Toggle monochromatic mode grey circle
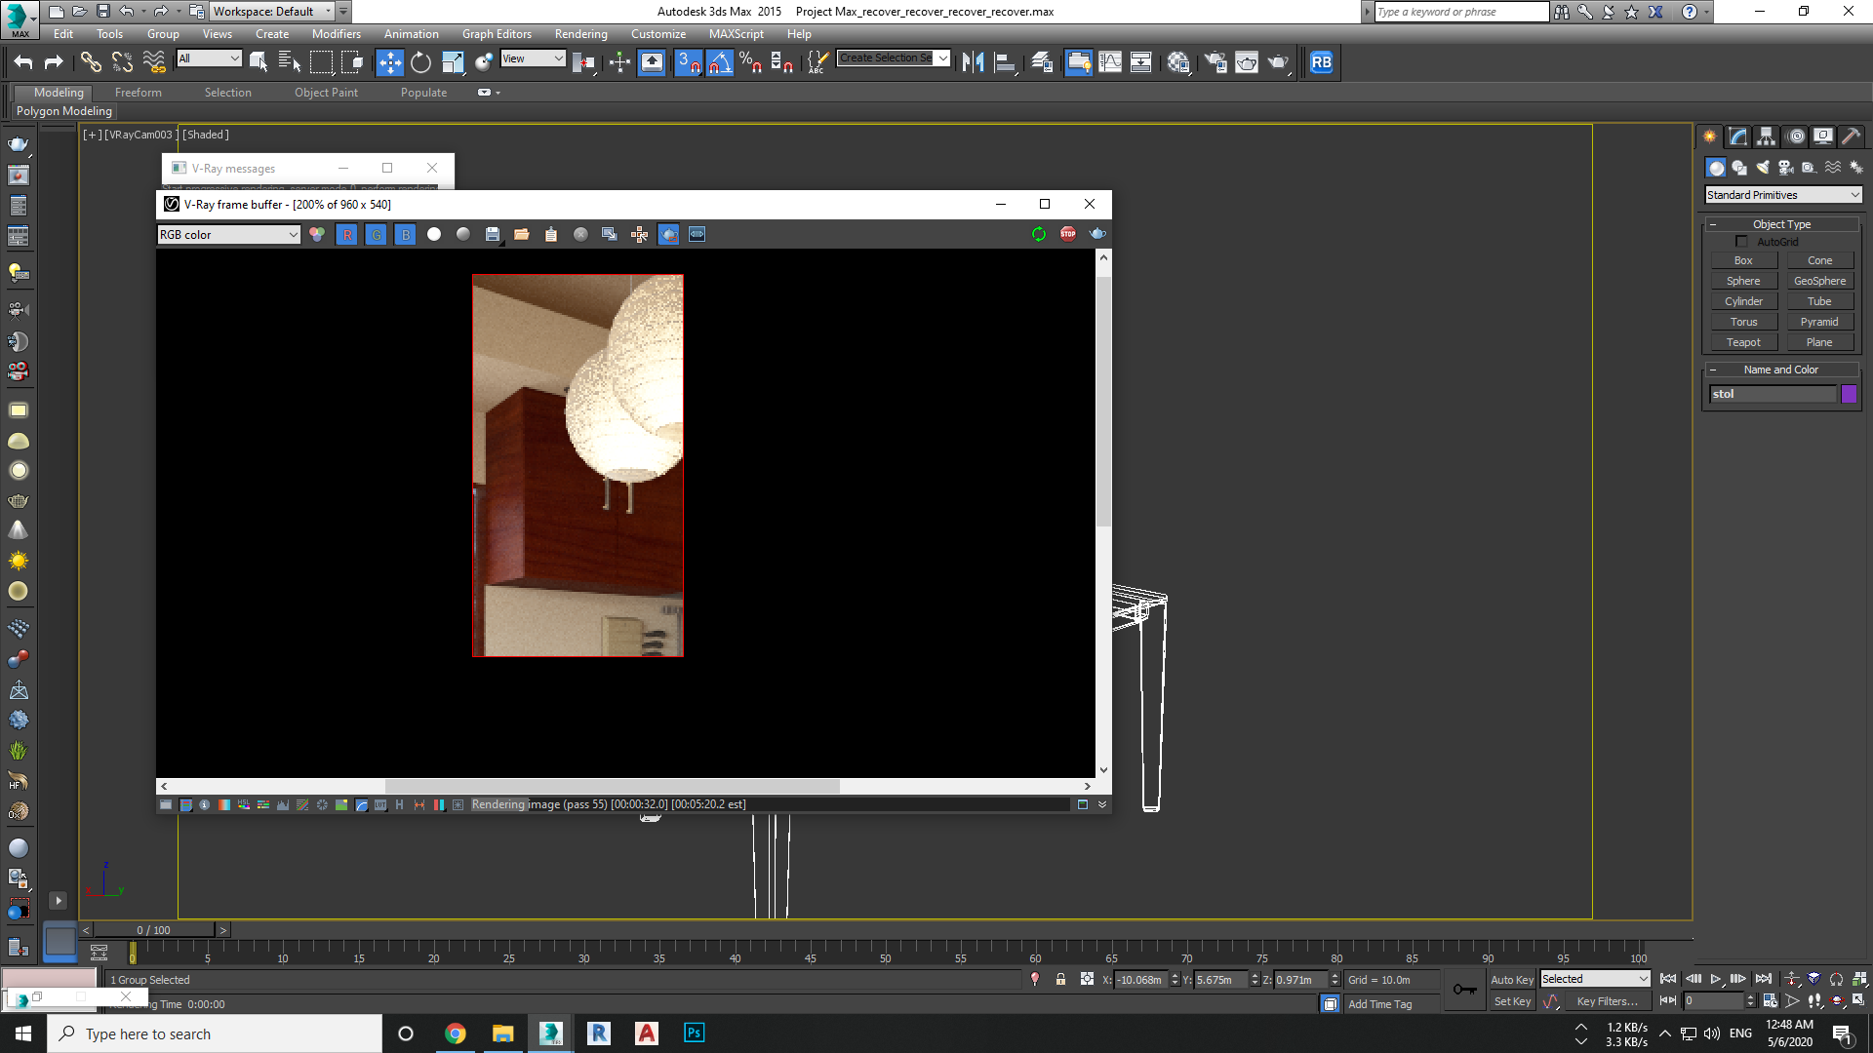This screenshot has width=1873, height=1053. pyautogui.click(x=463, y=234)
